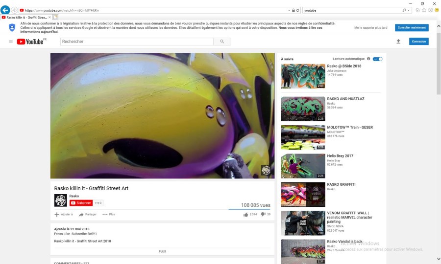This screenshot has width=441, height=264.
Task: Open the three-dot Plus actions menu
Action: pyautogui.click(x=105, y=214)
